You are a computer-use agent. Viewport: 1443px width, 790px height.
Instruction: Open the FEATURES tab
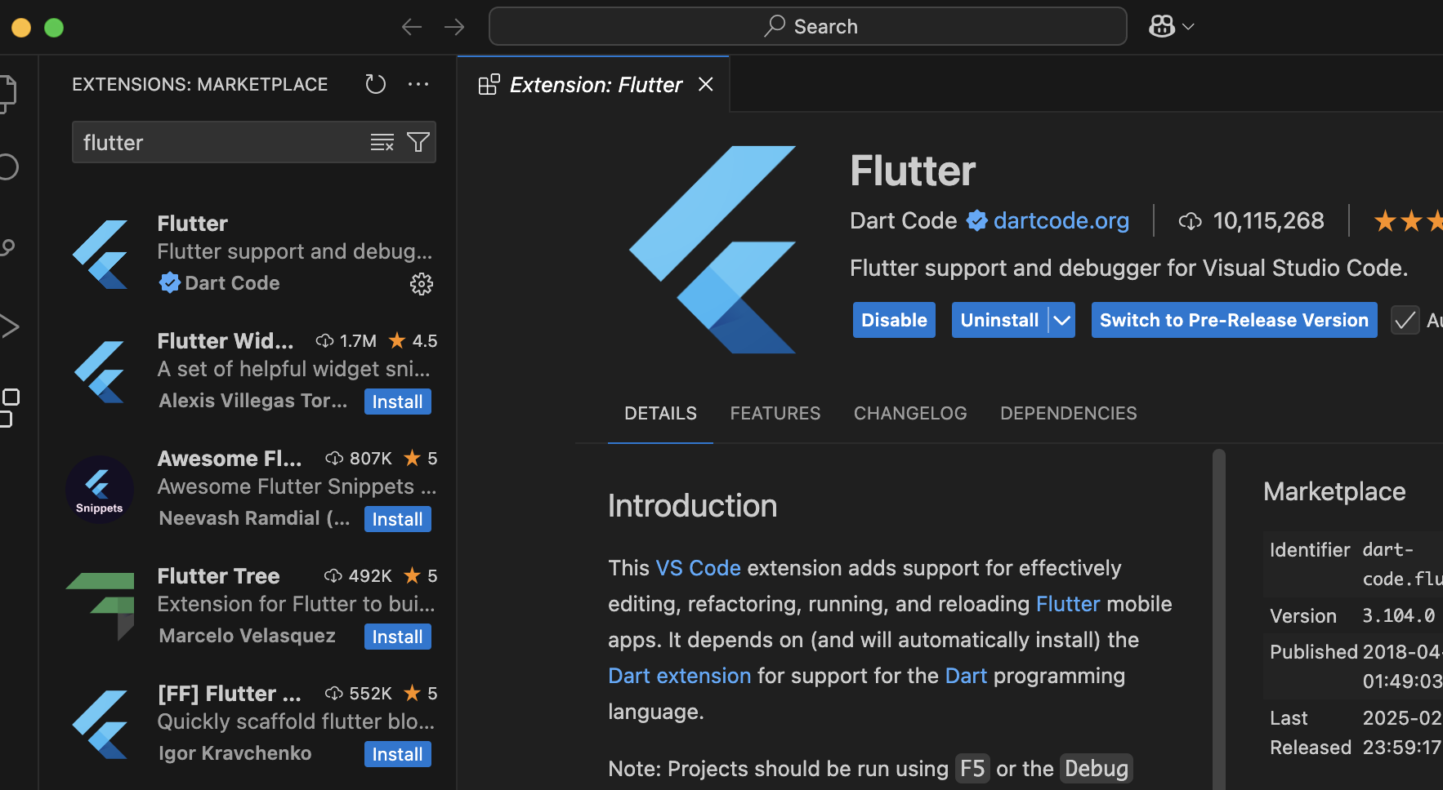point(775,414)
